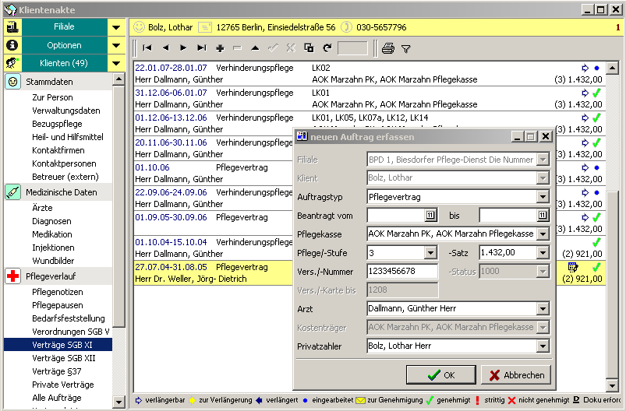Click Abbrechen to cancel the dialog

(516, 374)
